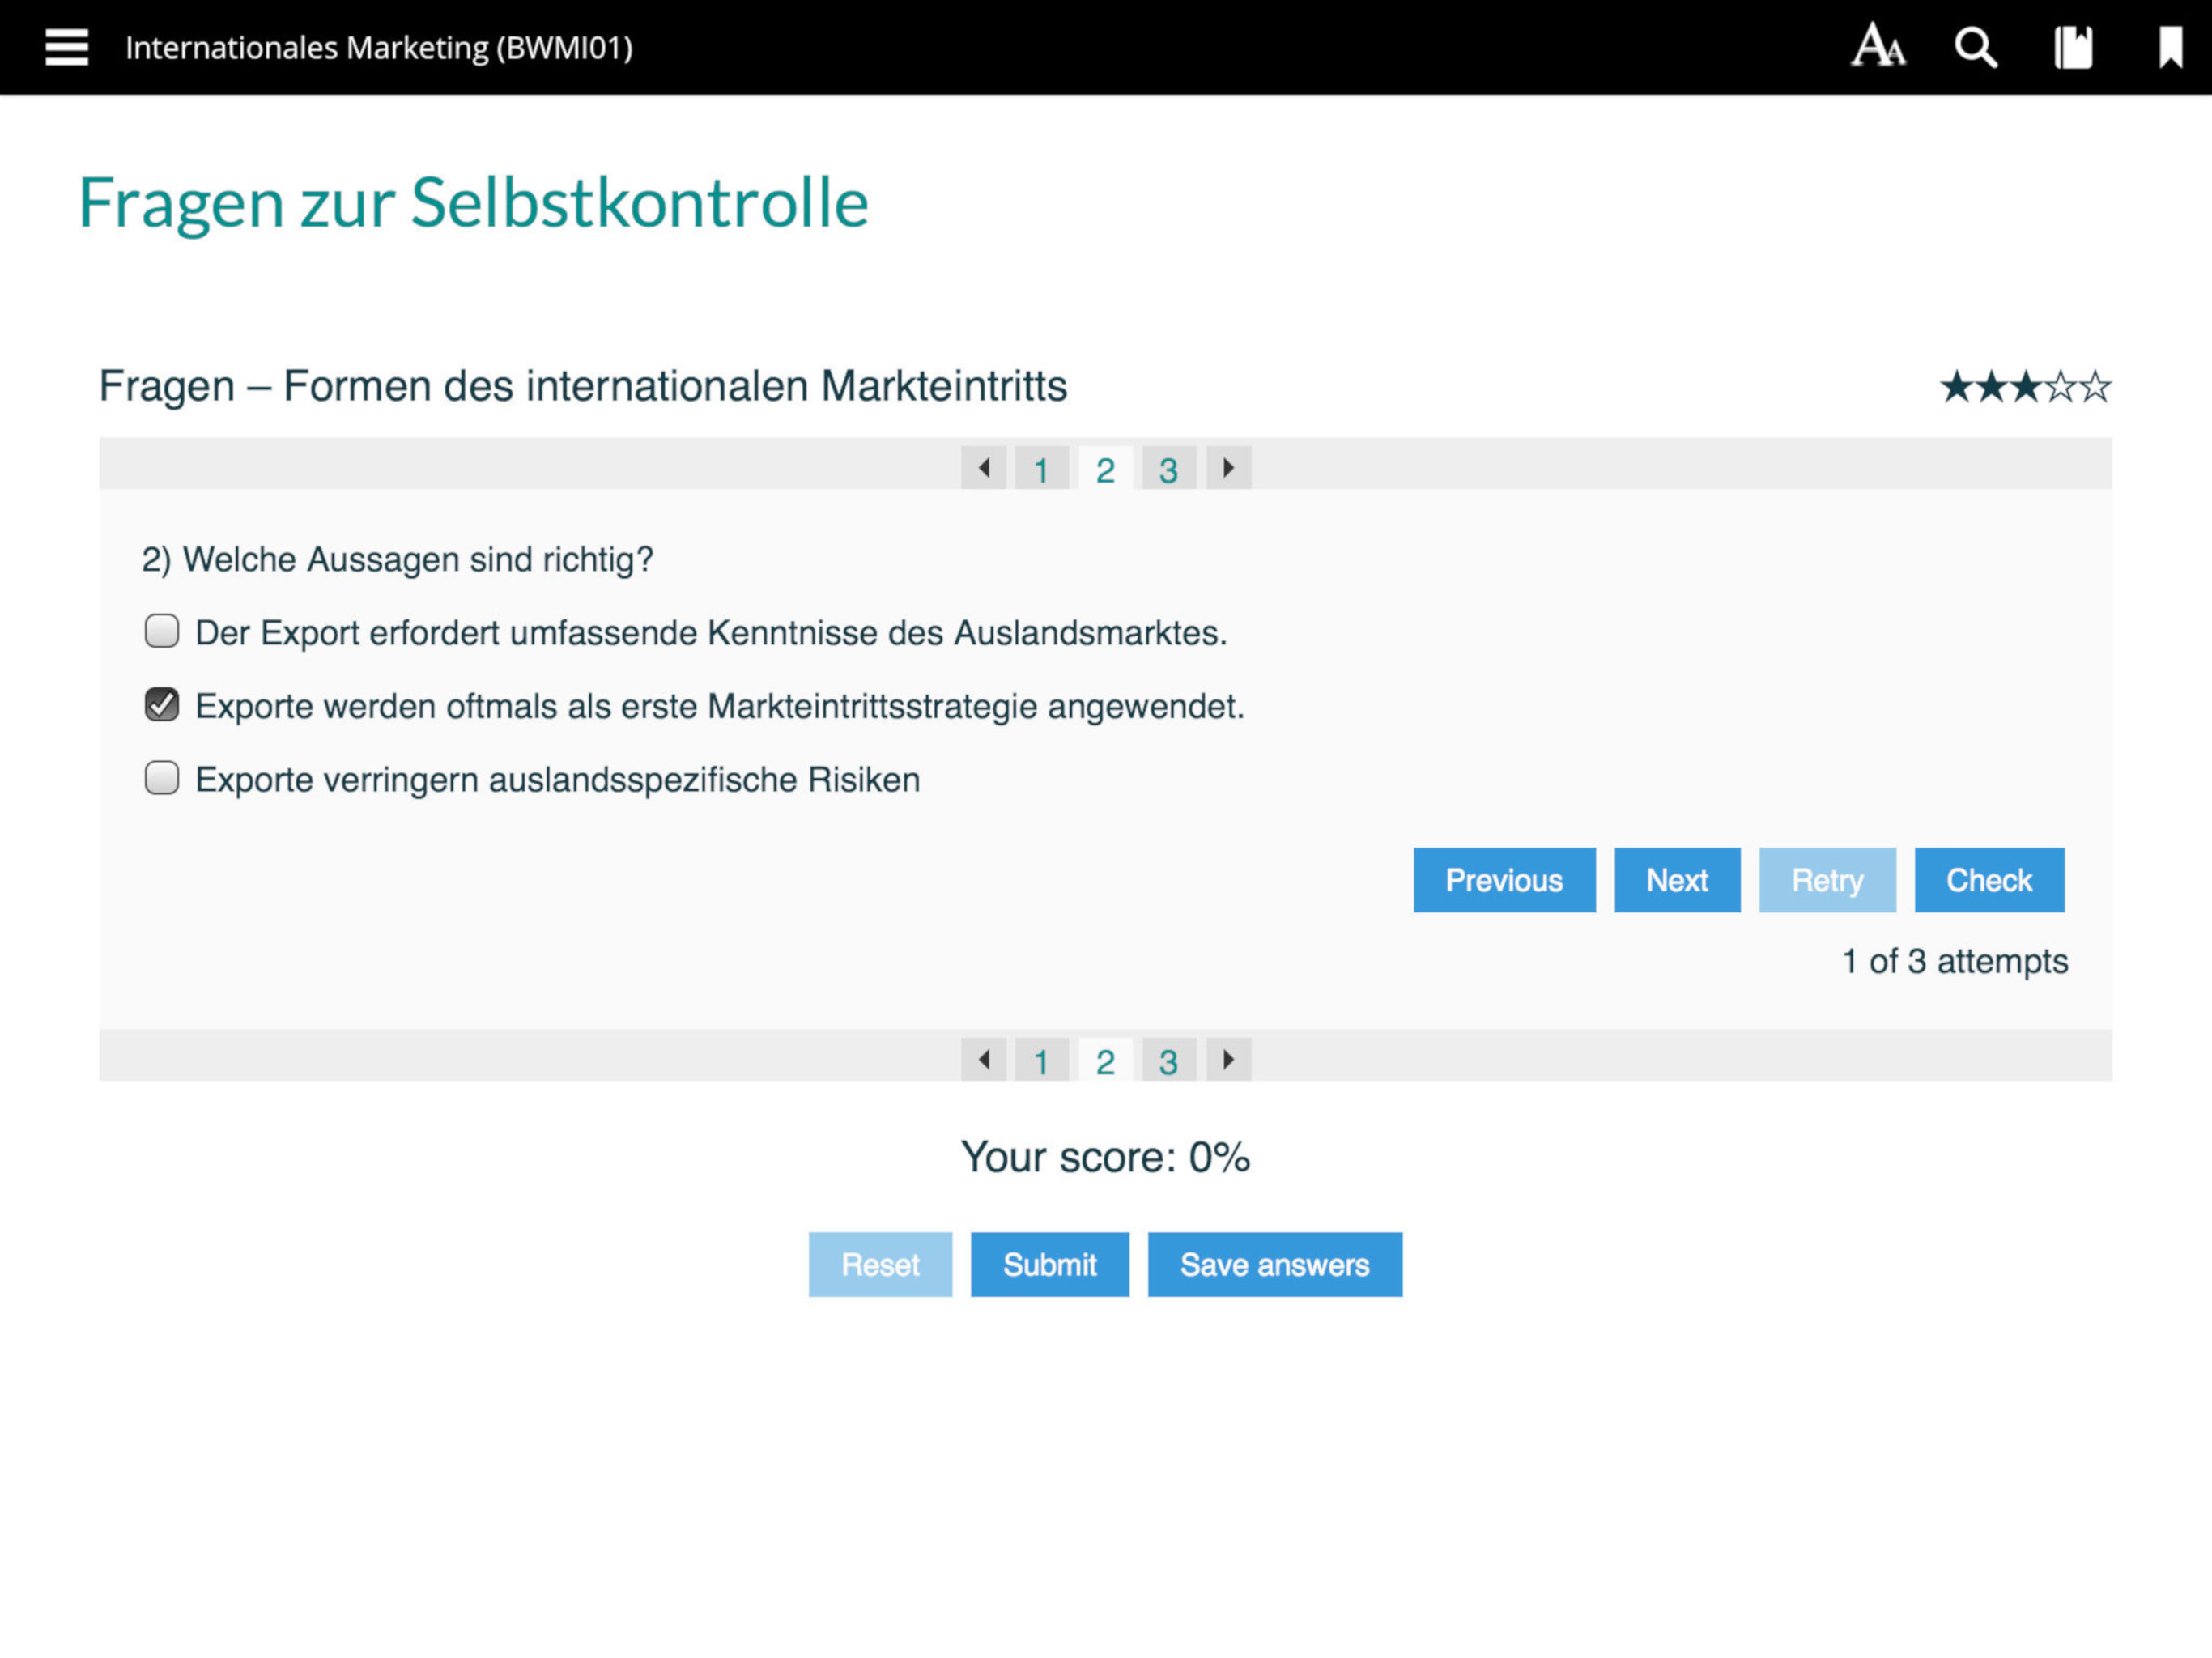The width and height of the screenshot is (2212, 1658).
Task: Click bottom pagination right arrow
Action: (1228, 1060)
